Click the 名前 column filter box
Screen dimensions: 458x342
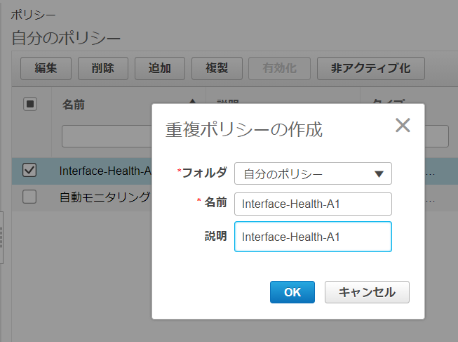[105, 136]
